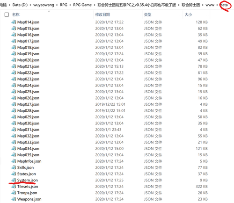Expand the chevron after RPG Game breadcrumb
The height and width of the screenshot is (203, 234).
(x=95, y=5)
